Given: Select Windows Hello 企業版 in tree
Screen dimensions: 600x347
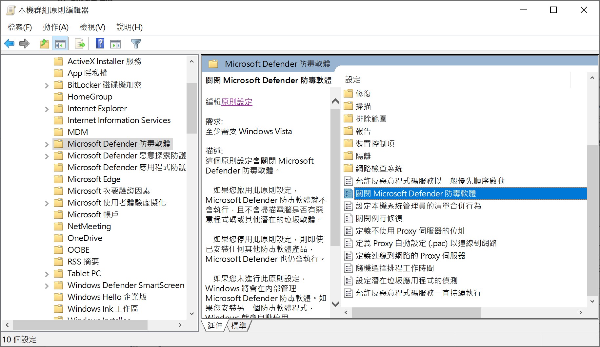Looking at the screenshot, I should pos(107,297).
